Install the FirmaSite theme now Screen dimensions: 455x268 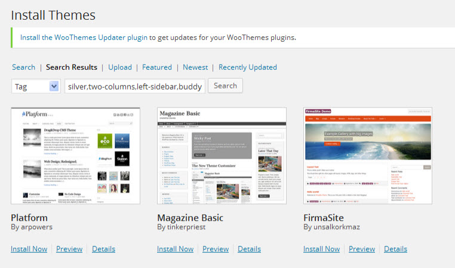[321, 249]
